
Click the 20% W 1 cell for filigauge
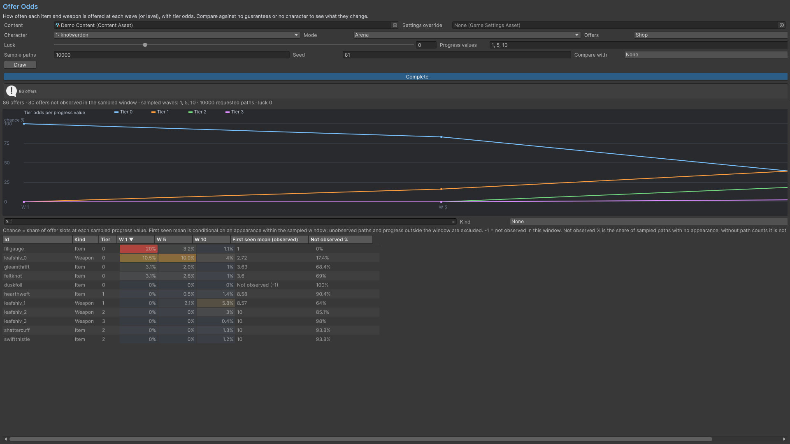click(139, 249)
